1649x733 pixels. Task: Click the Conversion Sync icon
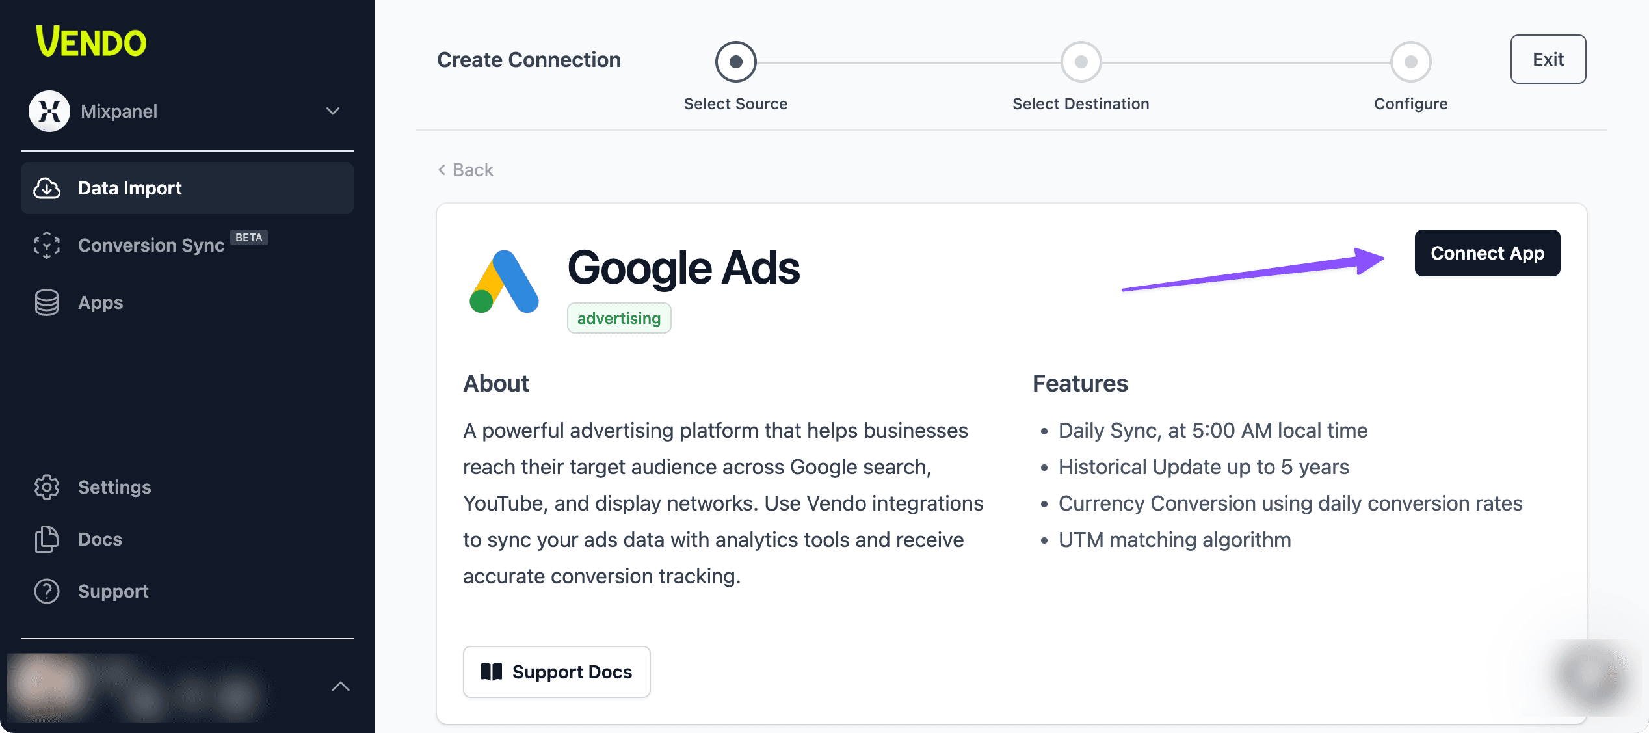[x=47, y=245]
